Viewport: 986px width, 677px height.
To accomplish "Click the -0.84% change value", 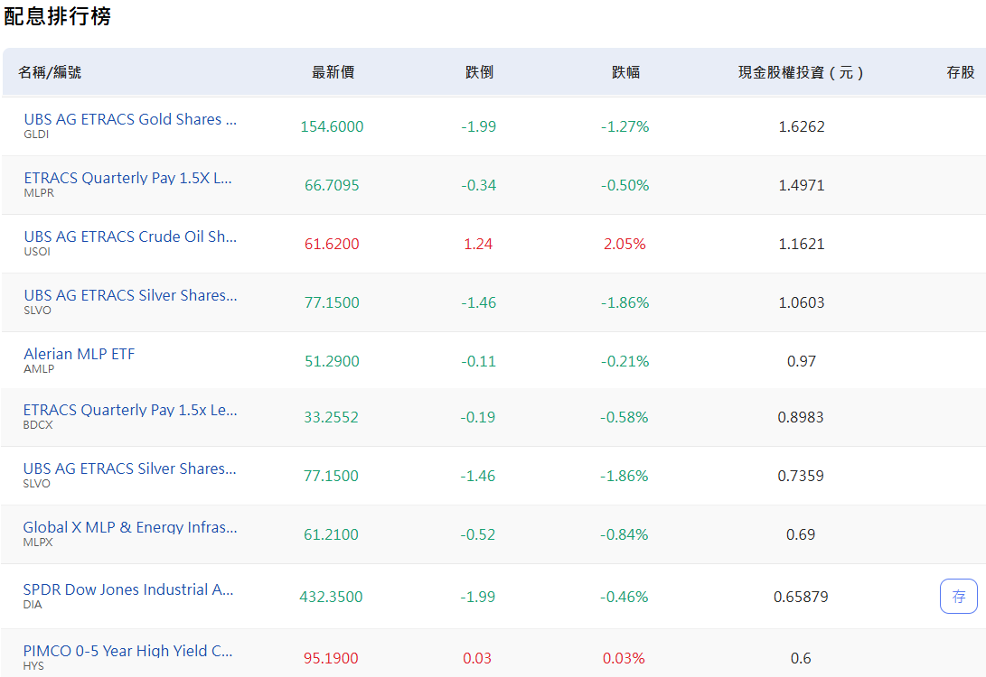I will (x=624, y=535).
